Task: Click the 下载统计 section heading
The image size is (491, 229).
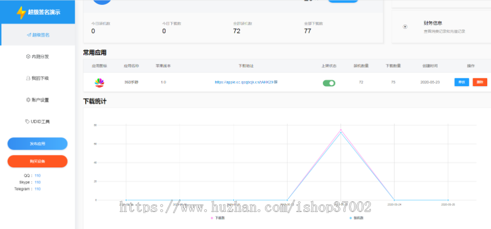Action: coord(95,101)
